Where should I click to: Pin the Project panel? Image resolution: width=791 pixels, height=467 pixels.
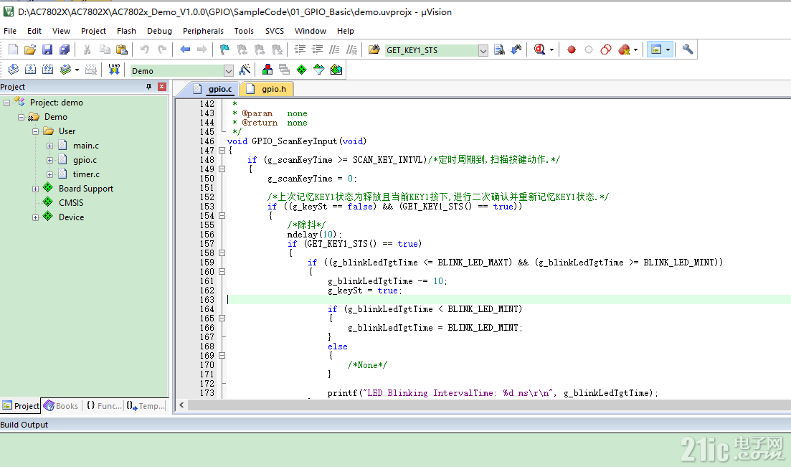pos(149,87)
